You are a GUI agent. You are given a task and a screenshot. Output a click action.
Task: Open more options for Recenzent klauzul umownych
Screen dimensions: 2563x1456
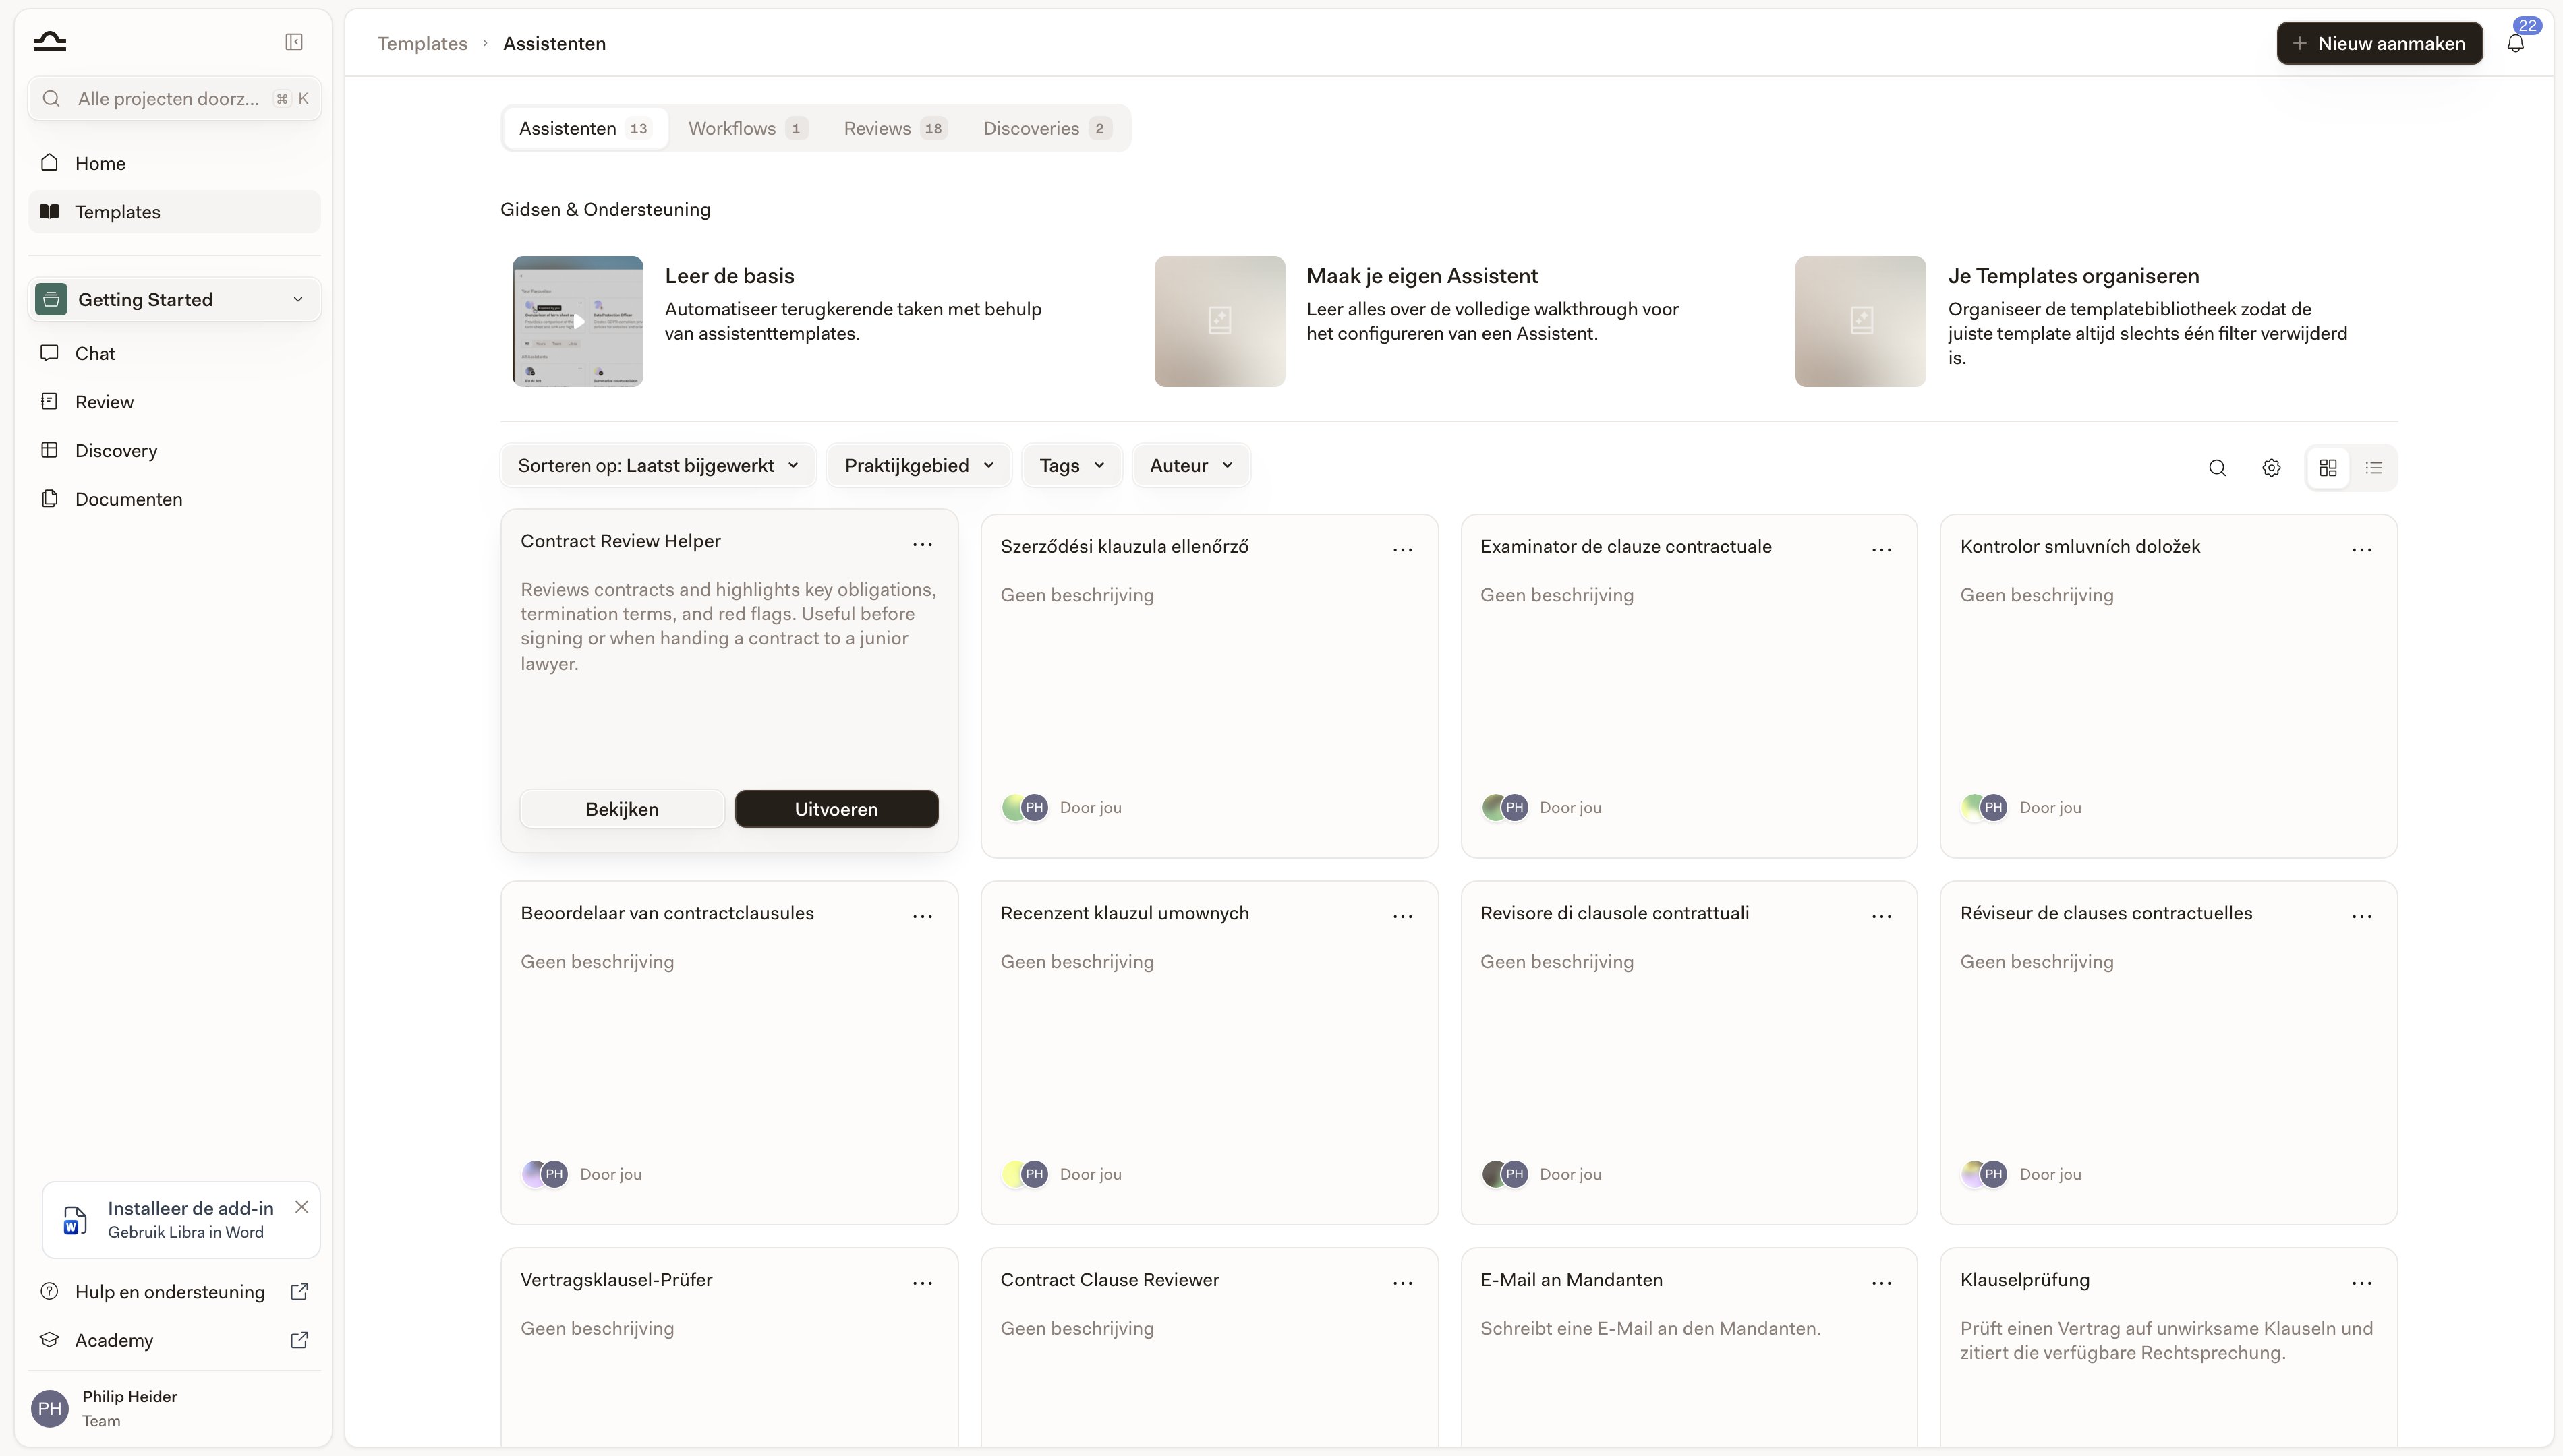click(x=1402, y=916)
